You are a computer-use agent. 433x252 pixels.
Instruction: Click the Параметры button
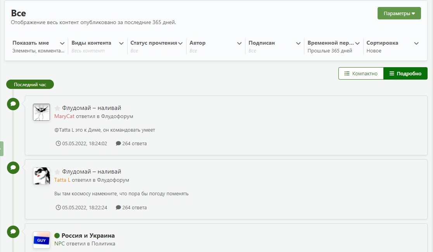tap(399, 13)
